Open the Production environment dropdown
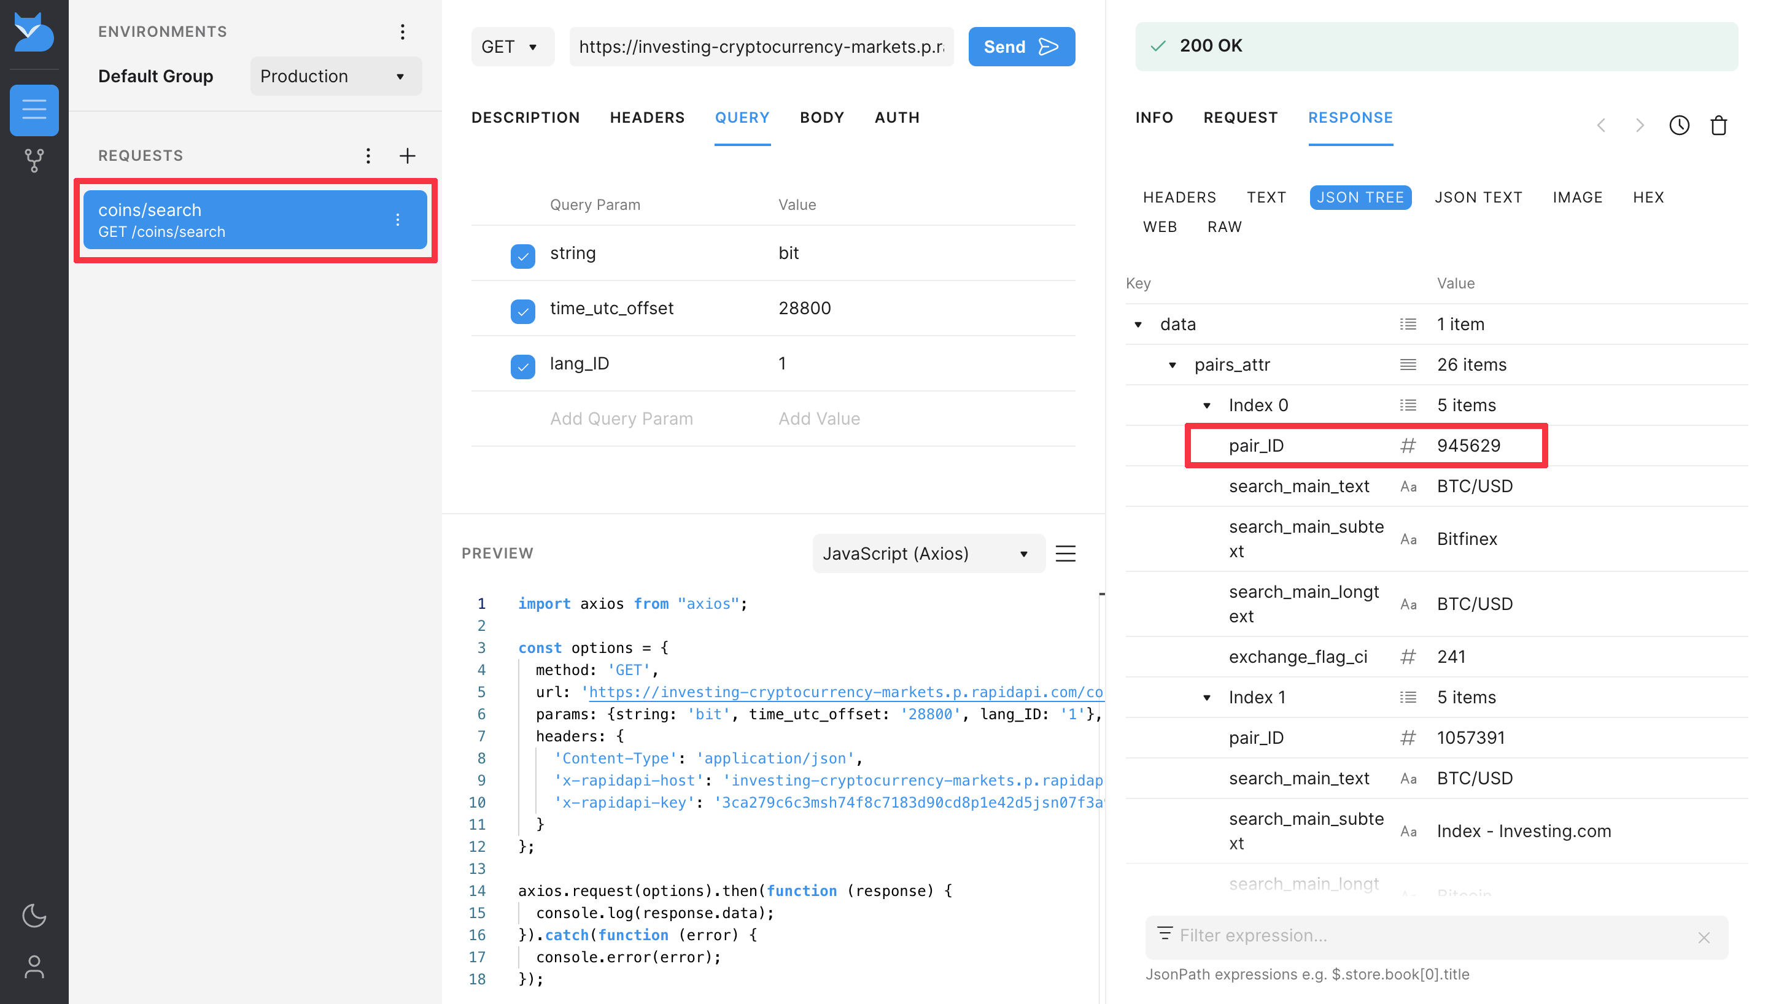This screenshot has width=1768, height=1004. click(336, 77)
